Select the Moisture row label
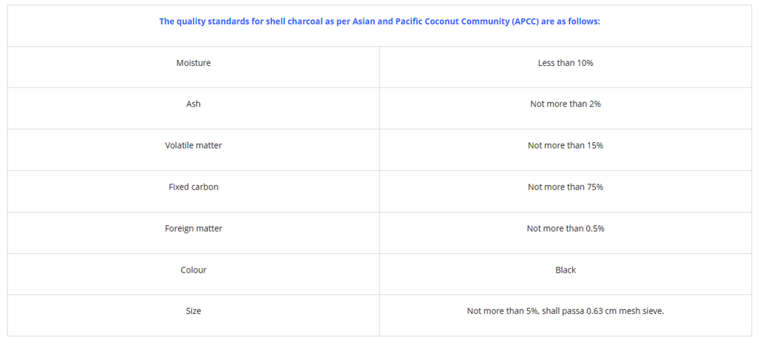Image resolution: width=758 pixels, height=340 pixels. pos(193,63)
